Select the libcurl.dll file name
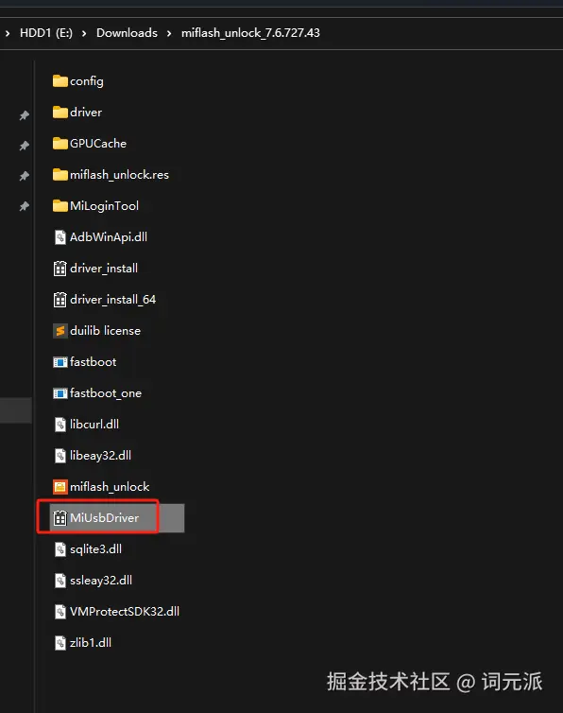Viewport: 563px width, 713px height. click(94, 425)
